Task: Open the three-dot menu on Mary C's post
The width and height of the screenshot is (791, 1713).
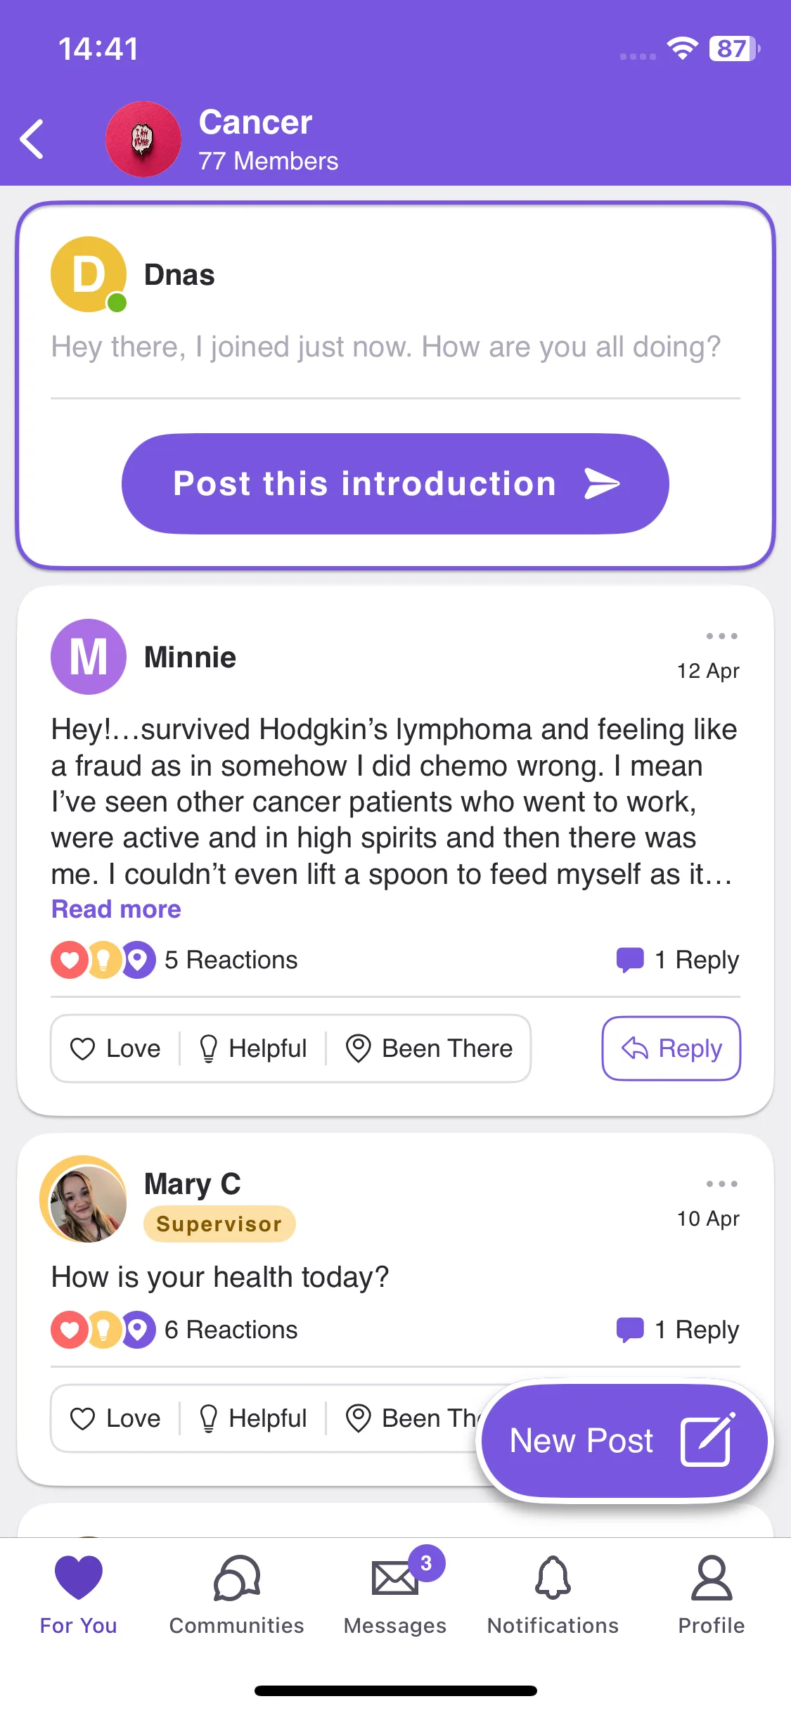Action: [721, 1183]
